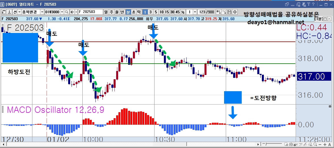
Task: Click the 315.60 low price value
Action: pos(228,19)
